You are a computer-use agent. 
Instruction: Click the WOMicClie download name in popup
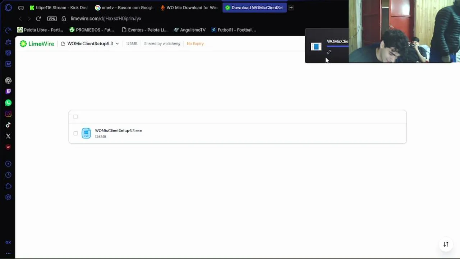tap(337, 41)
